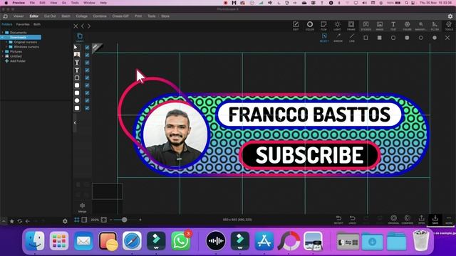
Task: Switch to the Collage tab
Action: [x=82, y=16]
